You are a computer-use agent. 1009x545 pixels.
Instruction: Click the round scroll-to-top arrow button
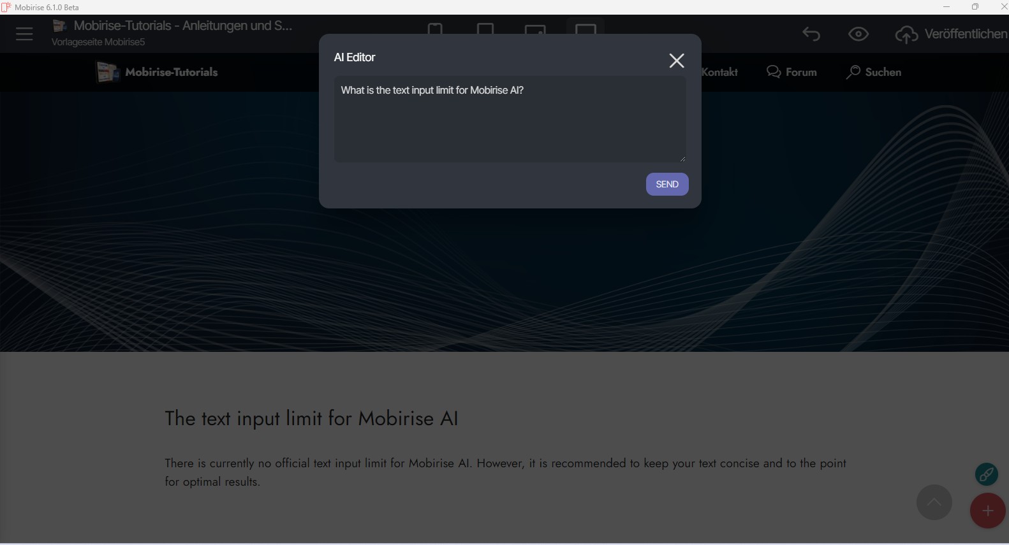pyautogui.click(x=934, y=502)
